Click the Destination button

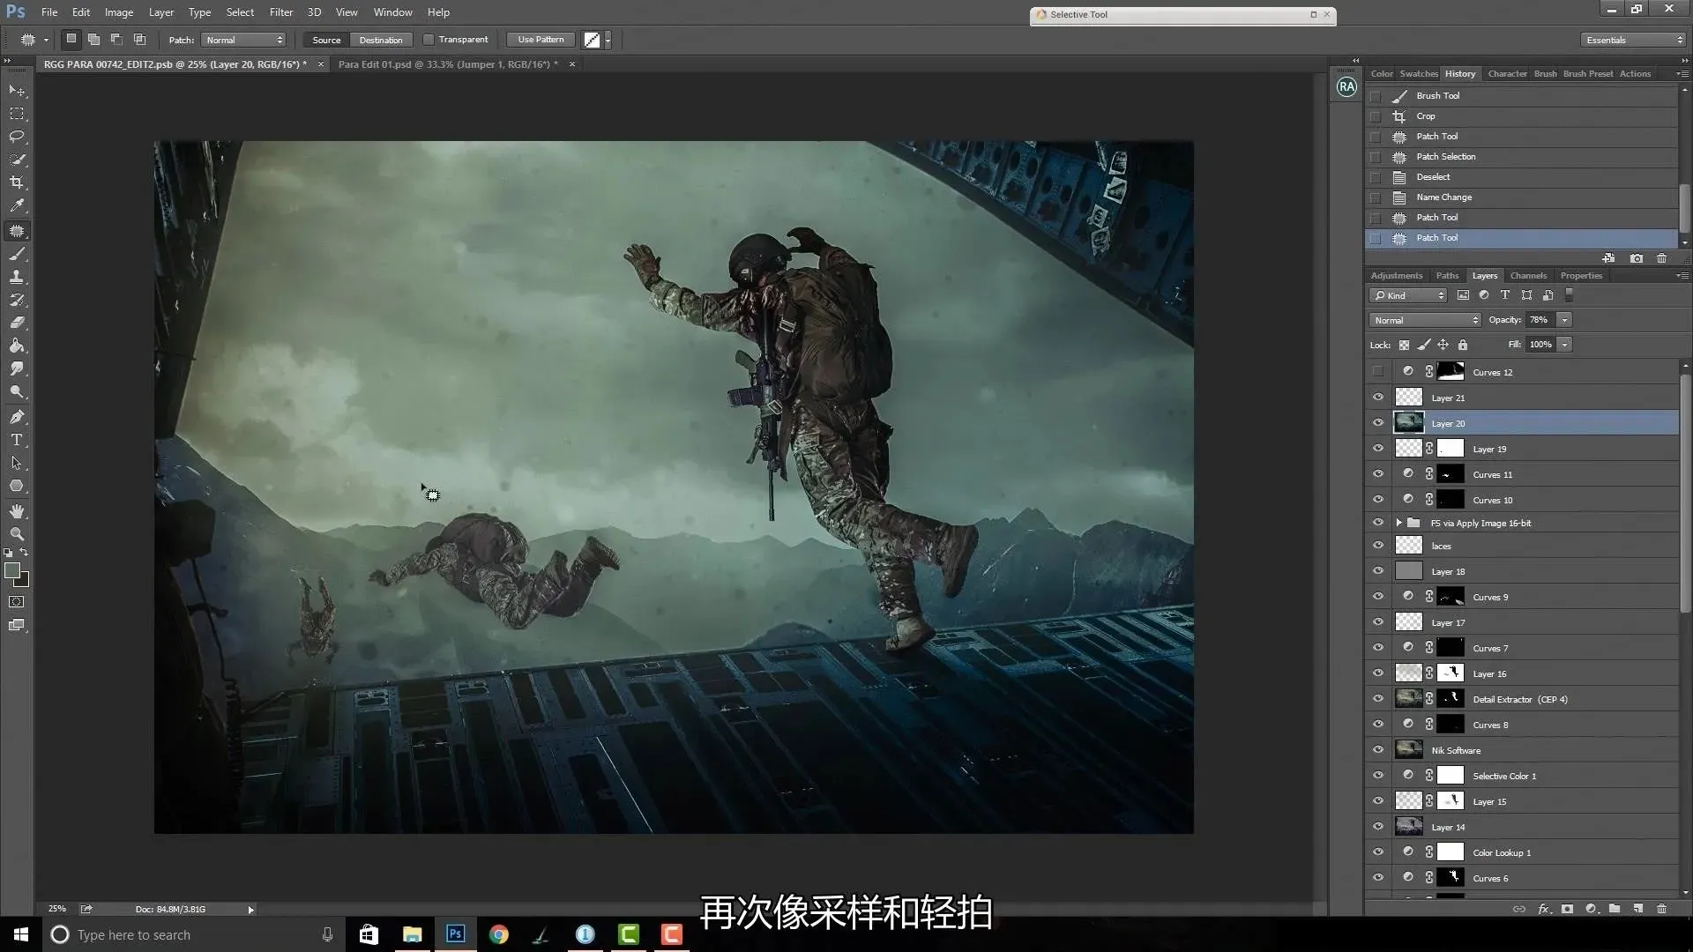[x=380, y=40]
